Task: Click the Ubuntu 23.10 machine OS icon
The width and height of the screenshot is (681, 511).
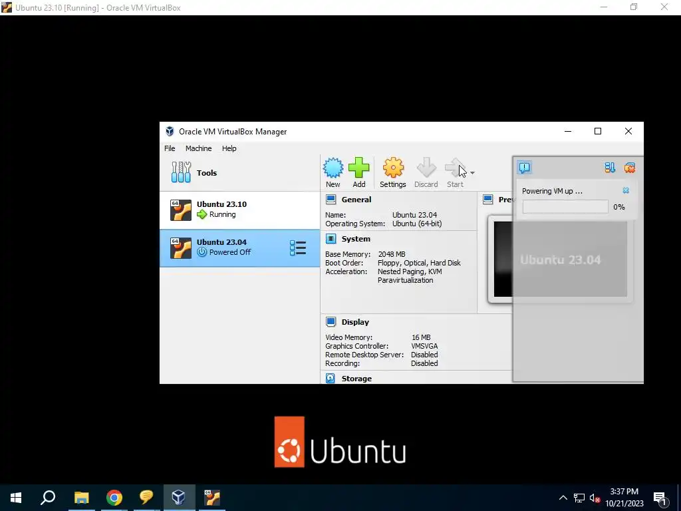Action: pyautogui.click(x=181, y=210)
